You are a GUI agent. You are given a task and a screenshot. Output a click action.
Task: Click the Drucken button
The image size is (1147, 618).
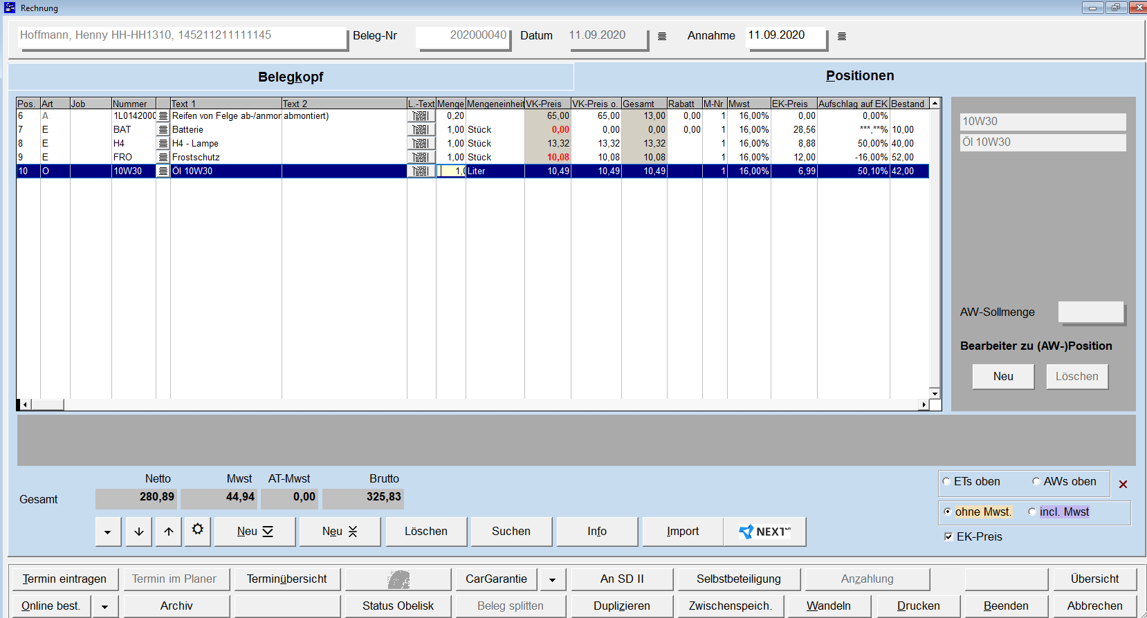(919, 606)
